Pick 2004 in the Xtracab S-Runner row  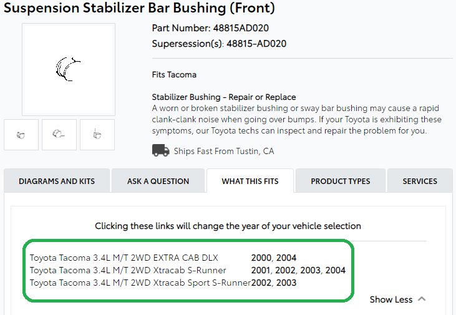coord(336,270)
